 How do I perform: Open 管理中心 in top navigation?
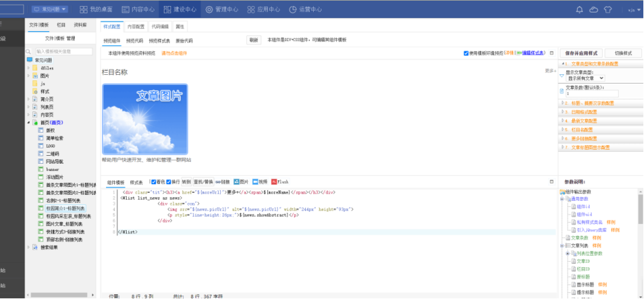coord(222,10)
